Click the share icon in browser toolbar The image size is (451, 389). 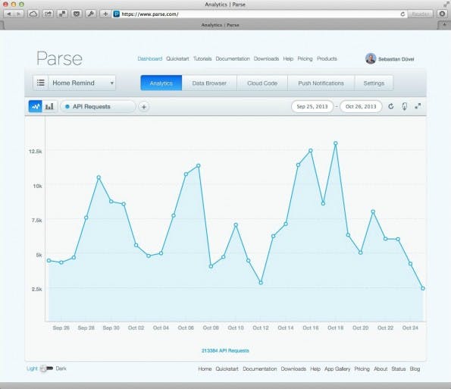click(x=48, y=14)
